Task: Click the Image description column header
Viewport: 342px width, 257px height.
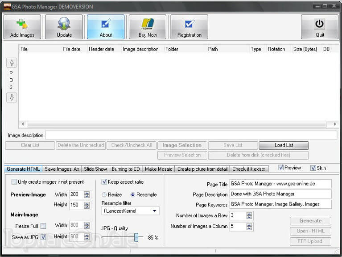Action: point(143,49)
